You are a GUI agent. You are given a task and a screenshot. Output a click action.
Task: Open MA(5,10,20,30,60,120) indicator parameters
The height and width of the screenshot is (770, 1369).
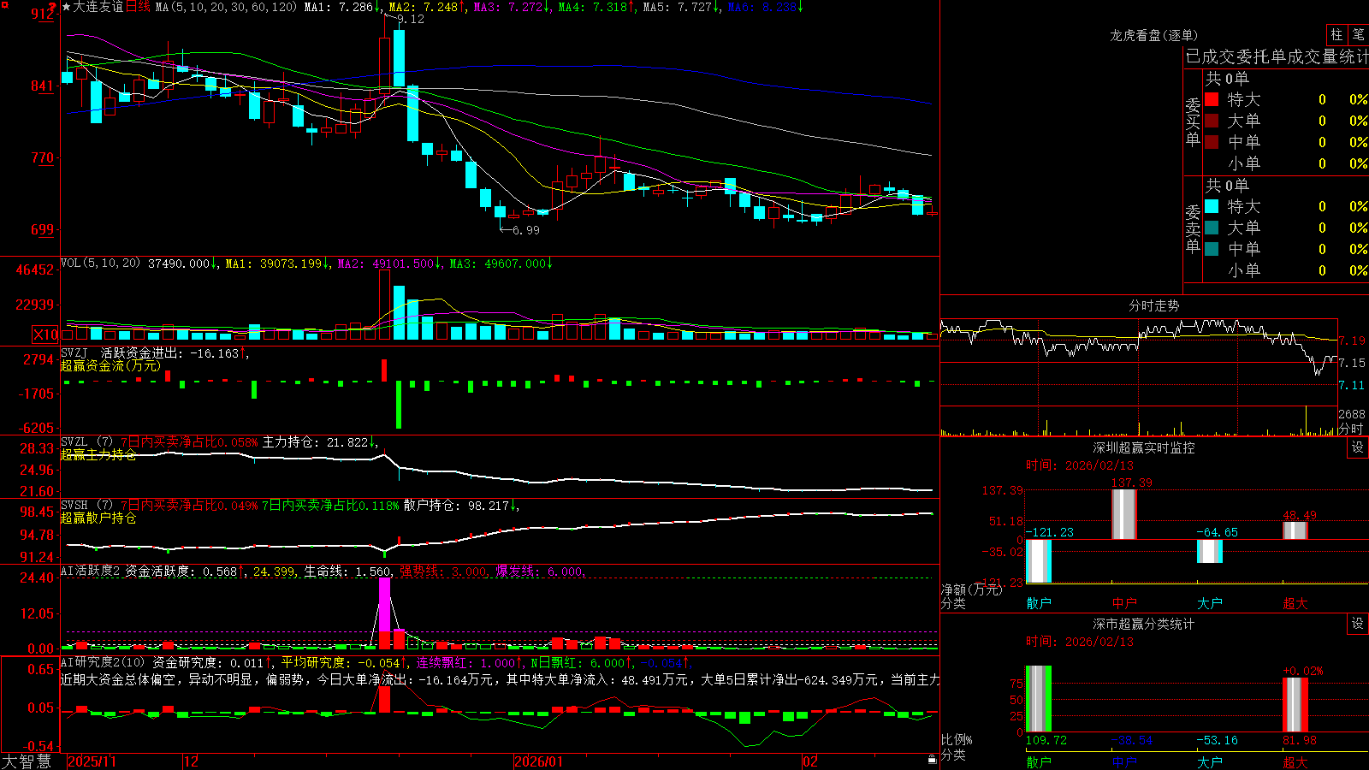pos(226,7)
